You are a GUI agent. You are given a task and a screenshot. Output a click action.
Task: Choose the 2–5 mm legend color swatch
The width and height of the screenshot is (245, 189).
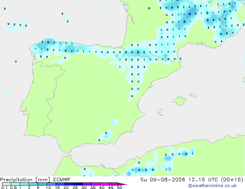point(33,184)
